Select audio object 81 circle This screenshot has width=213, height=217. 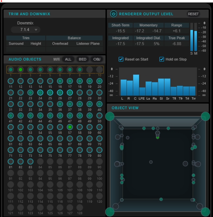coord(11,162)
